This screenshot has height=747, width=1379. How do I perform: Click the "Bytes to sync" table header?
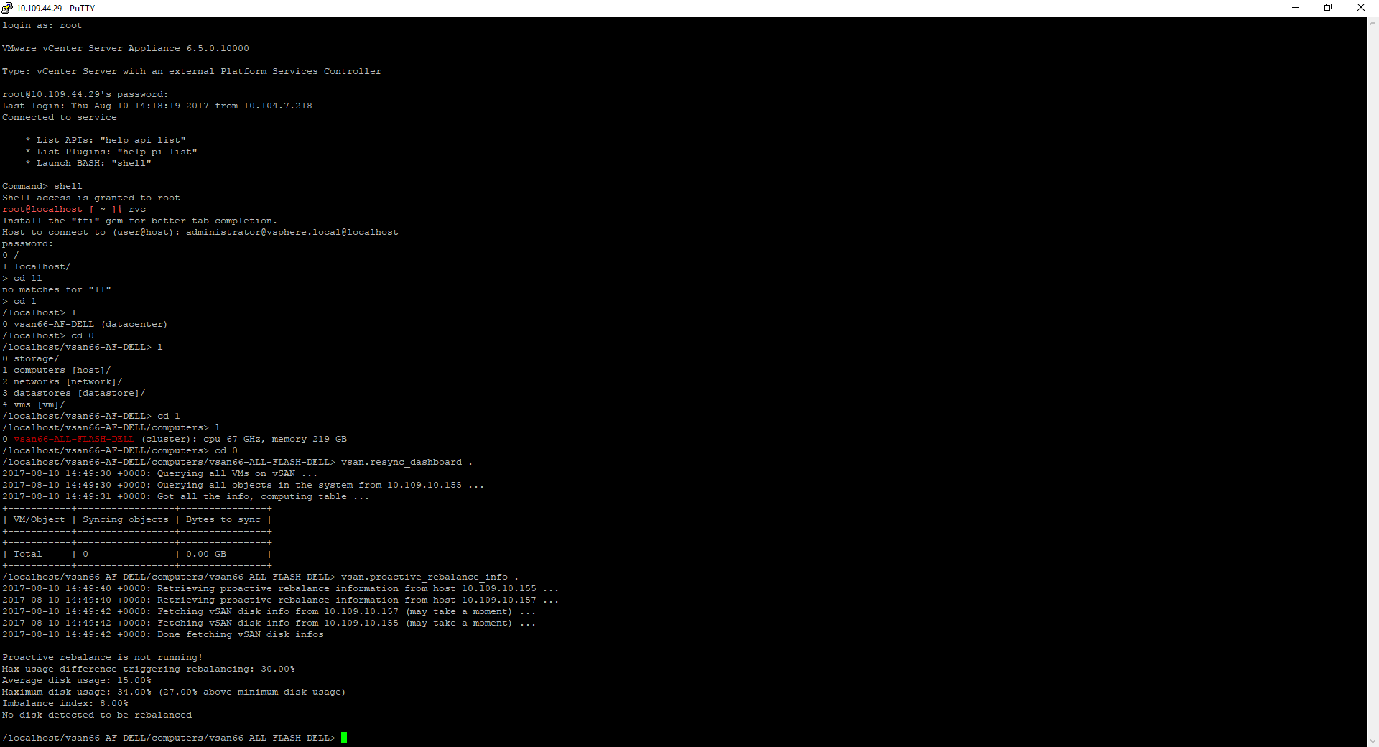(223, 520)
